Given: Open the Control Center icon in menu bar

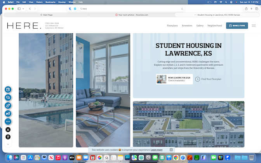Looking at the screenshot, I should pos(231,2).
